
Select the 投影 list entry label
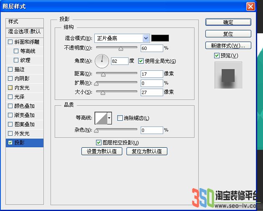point(19,143)
